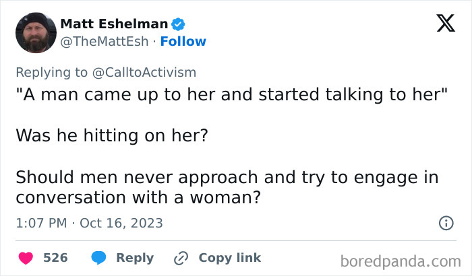Click the Oct 16, 2023 date text
This screenshot has height=276, width=472.
(121, 223)
